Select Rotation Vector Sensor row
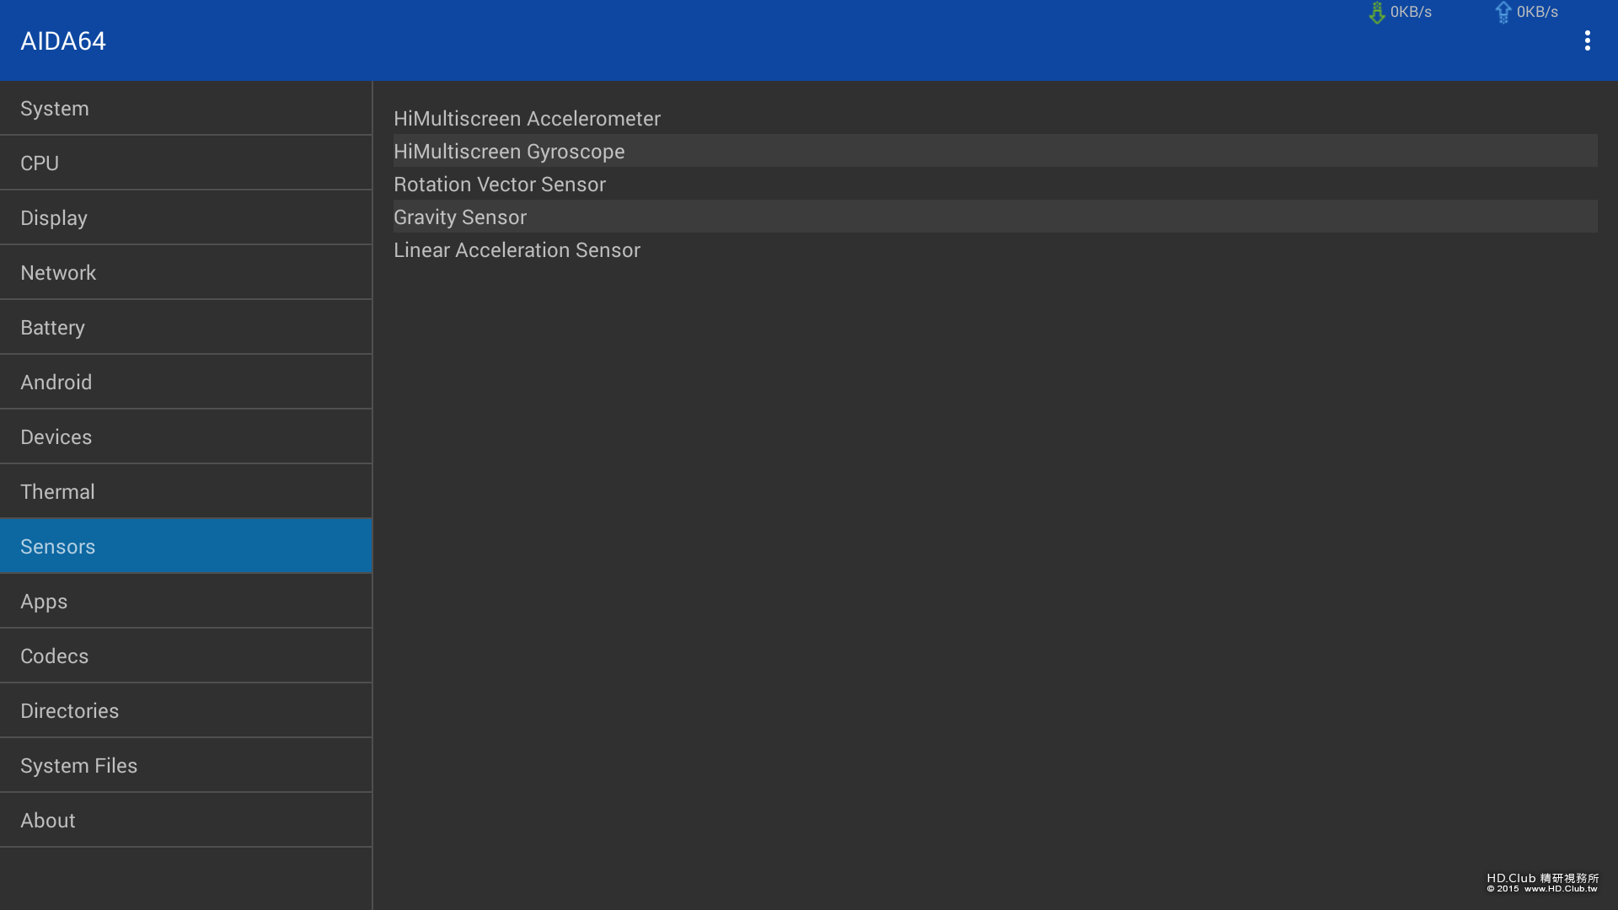The height and width of the screenshot is (910, 1618). pyautogui.click(x=995, y=185)
